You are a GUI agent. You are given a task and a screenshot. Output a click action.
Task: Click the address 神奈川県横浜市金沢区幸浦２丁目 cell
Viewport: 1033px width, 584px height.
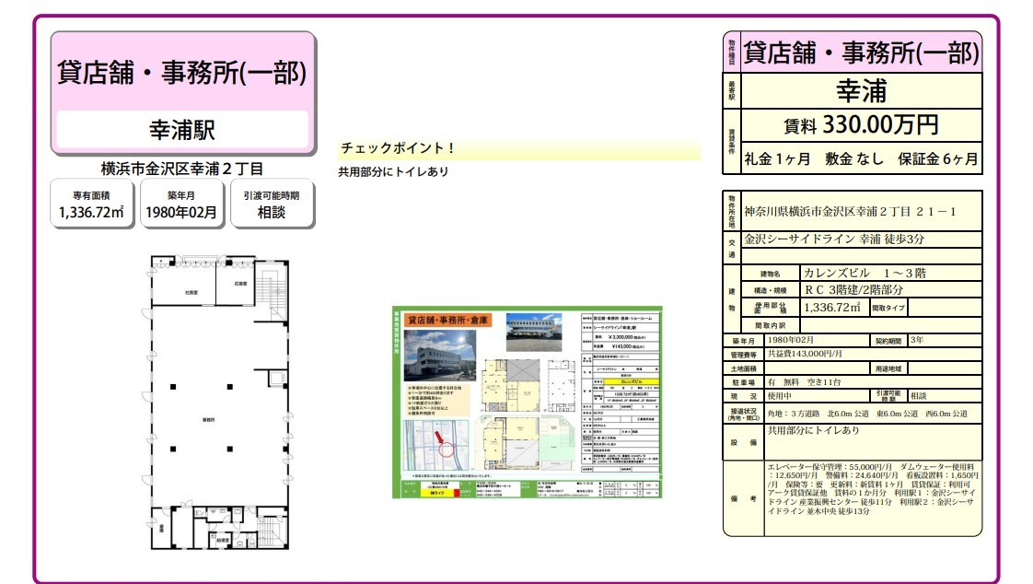861,212
